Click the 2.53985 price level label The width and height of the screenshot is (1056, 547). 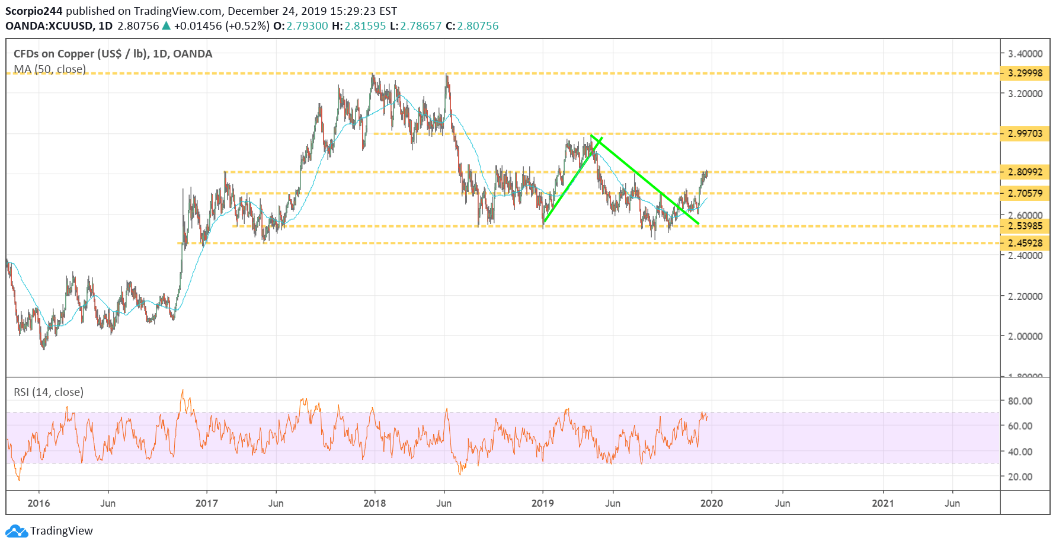(1025, 226)
